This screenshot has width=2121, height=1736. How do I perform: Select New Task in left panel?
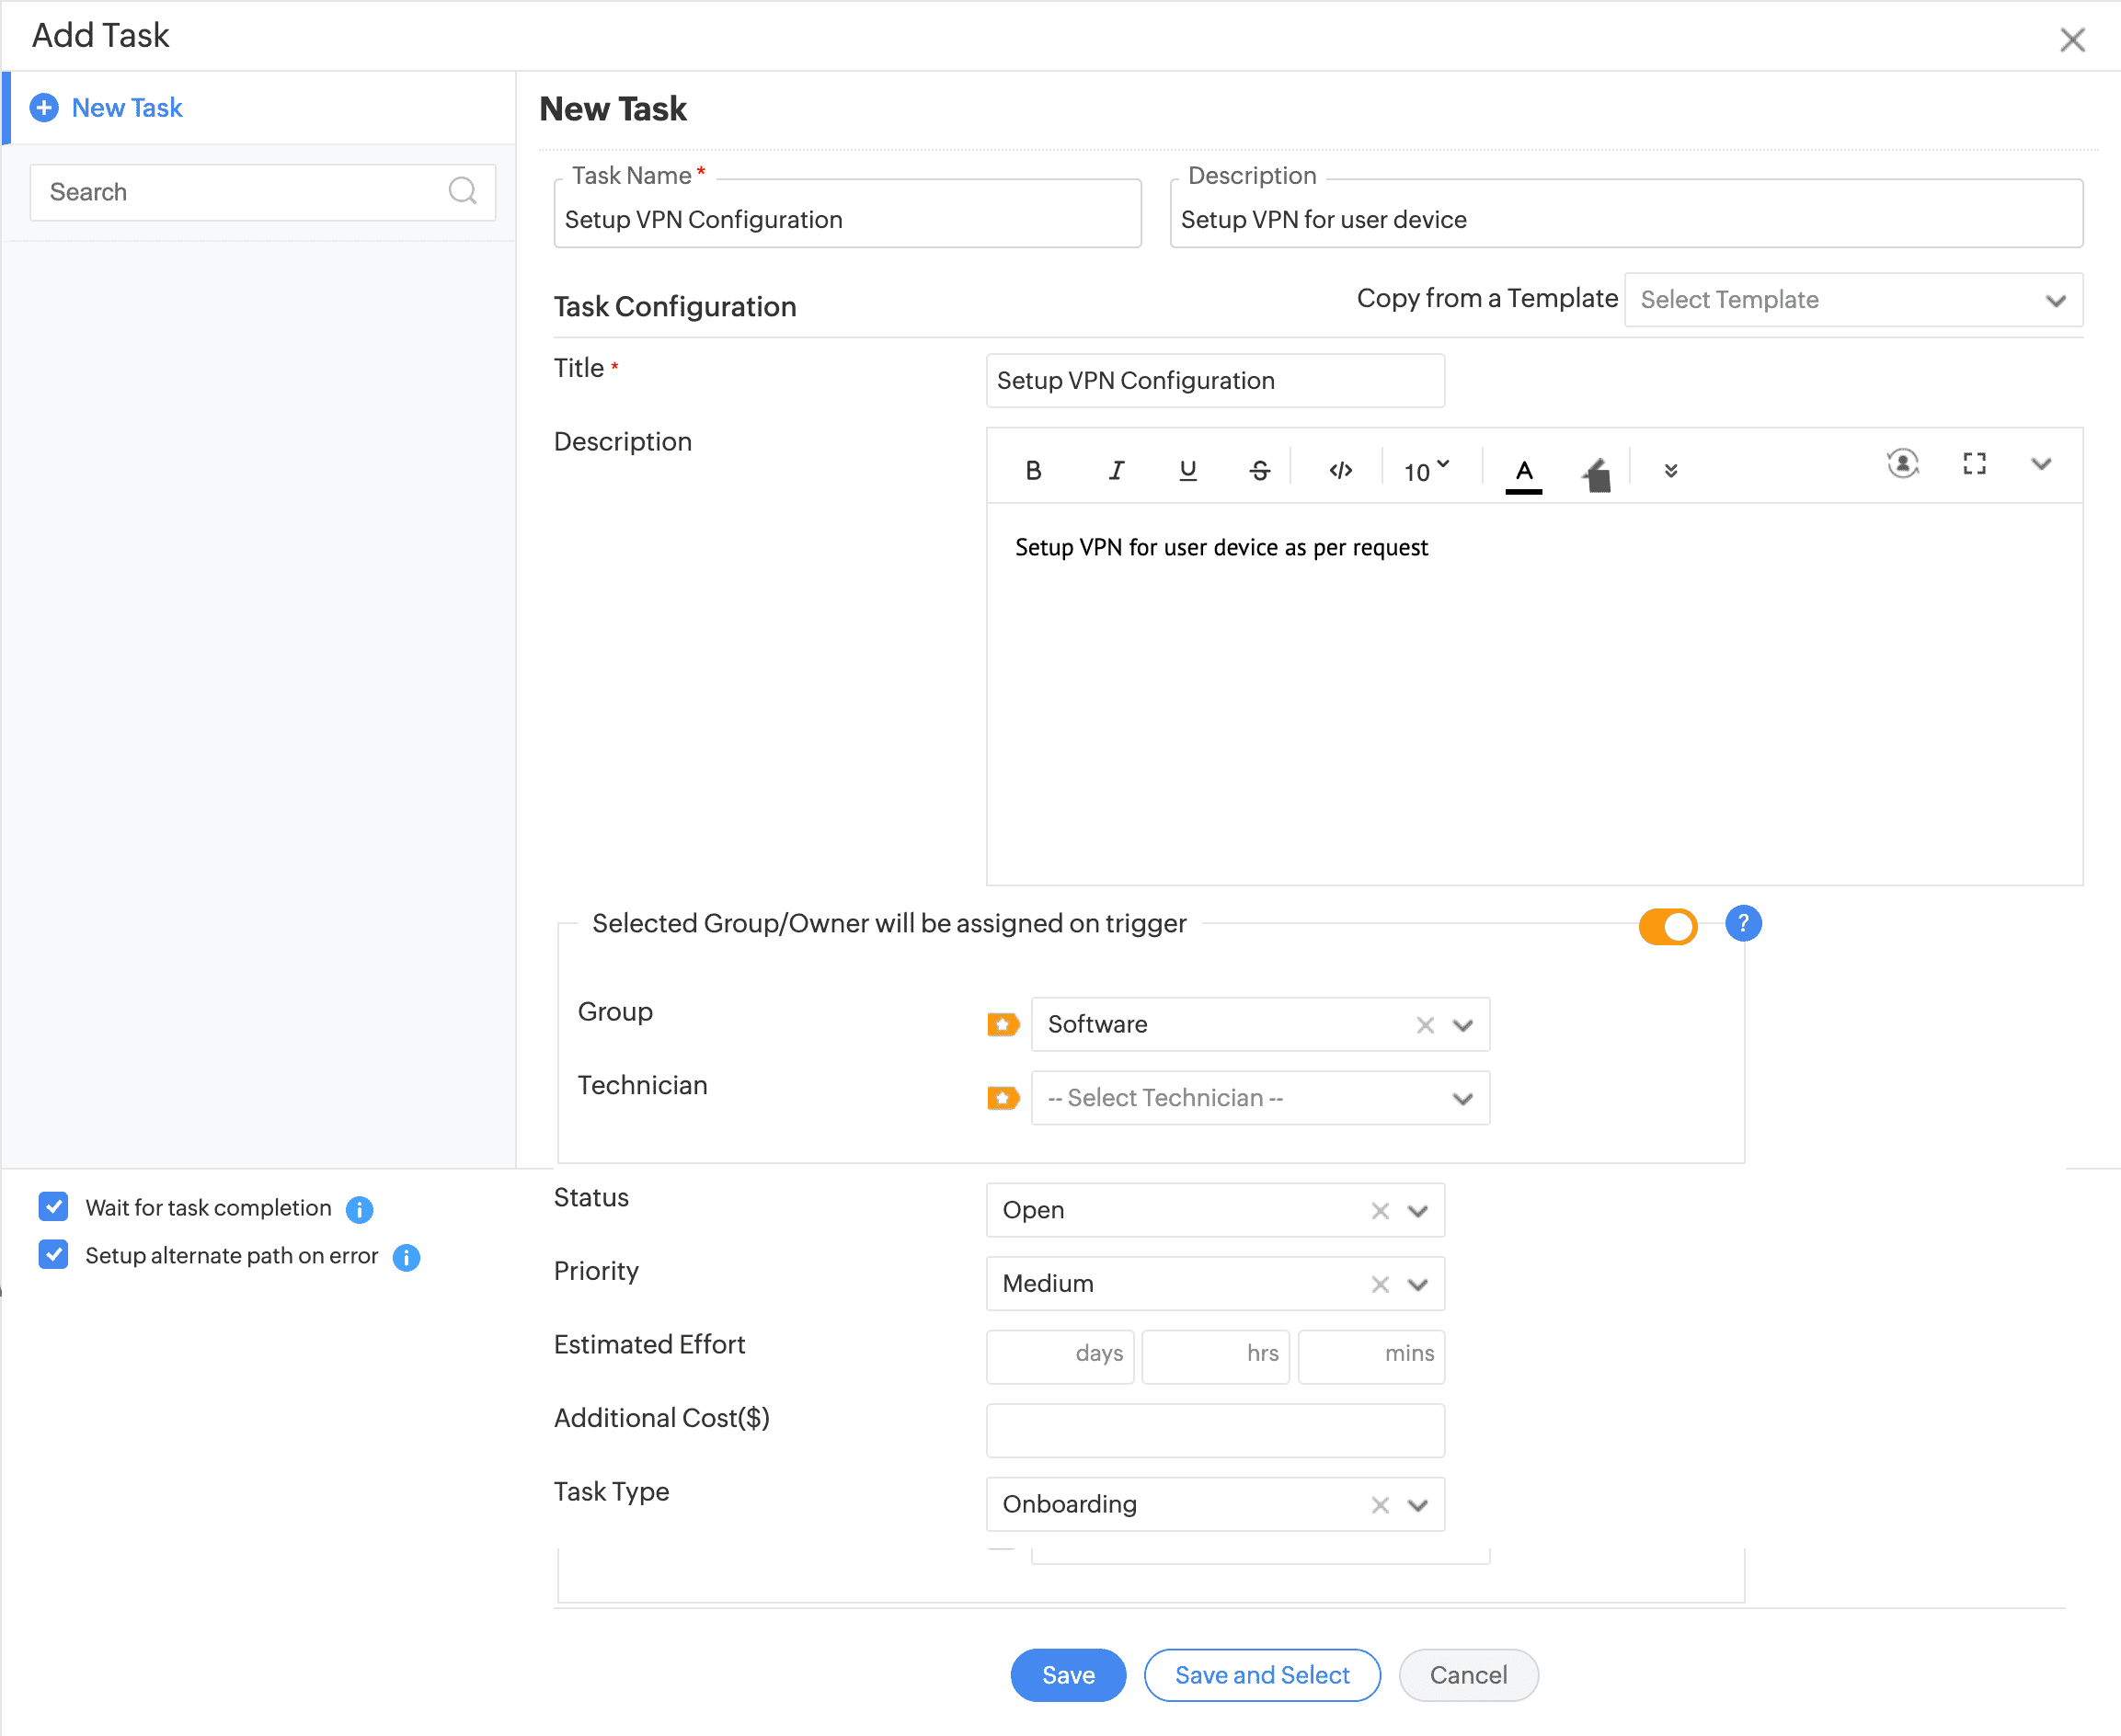click(127, 108)
